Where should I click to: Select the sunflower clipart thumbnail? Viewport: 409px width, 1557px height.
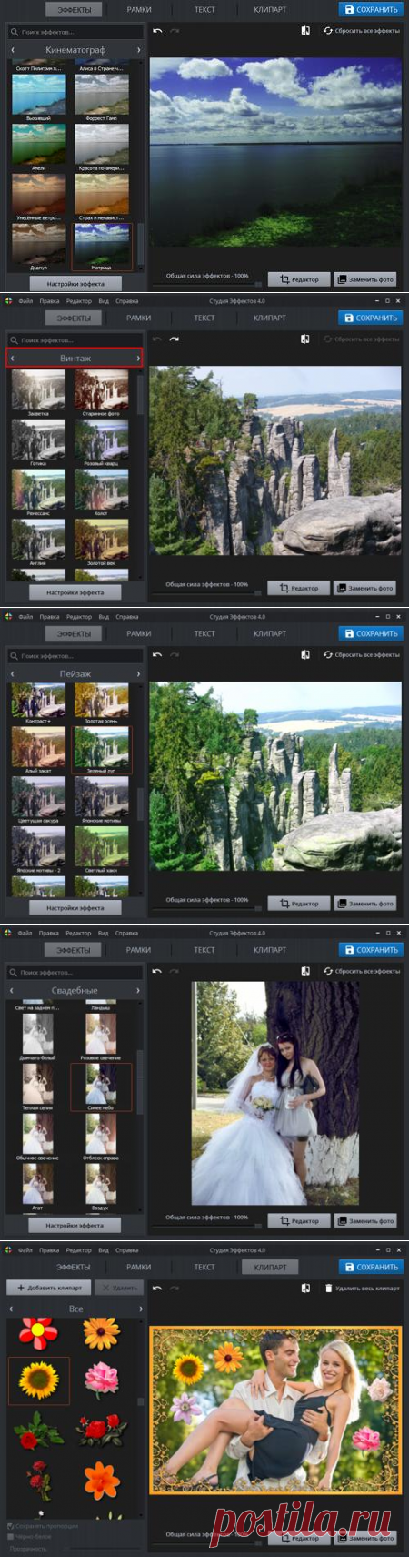pyautogui.click(x=39, y=1380)
